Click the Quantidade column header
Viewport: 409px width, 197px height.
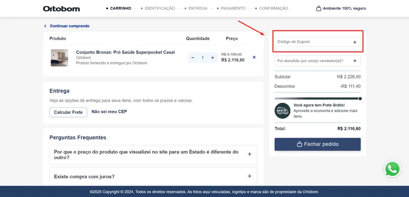coord(198,39)
